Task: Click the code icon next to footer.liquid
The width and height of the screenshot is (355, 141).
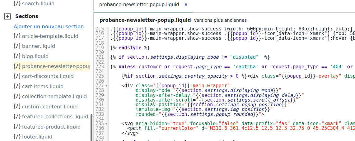Action: (17, 137)
